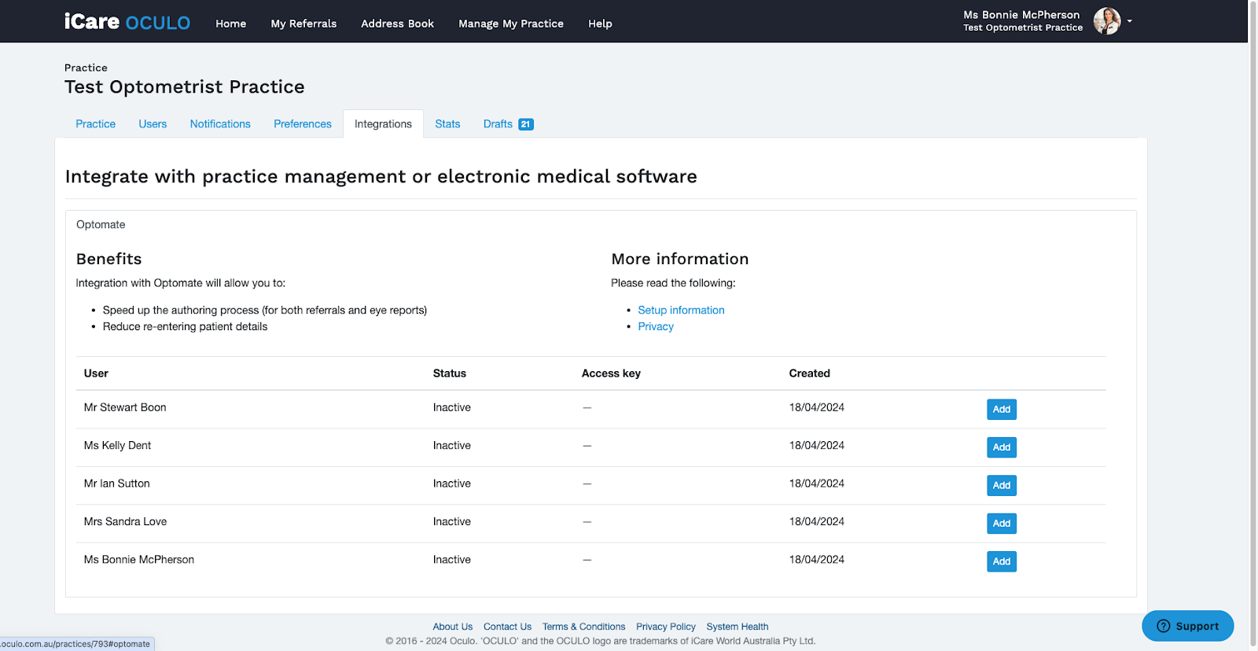Click the Drafts count badge 21
1258x651 pixels.
[x=526, y=124]
